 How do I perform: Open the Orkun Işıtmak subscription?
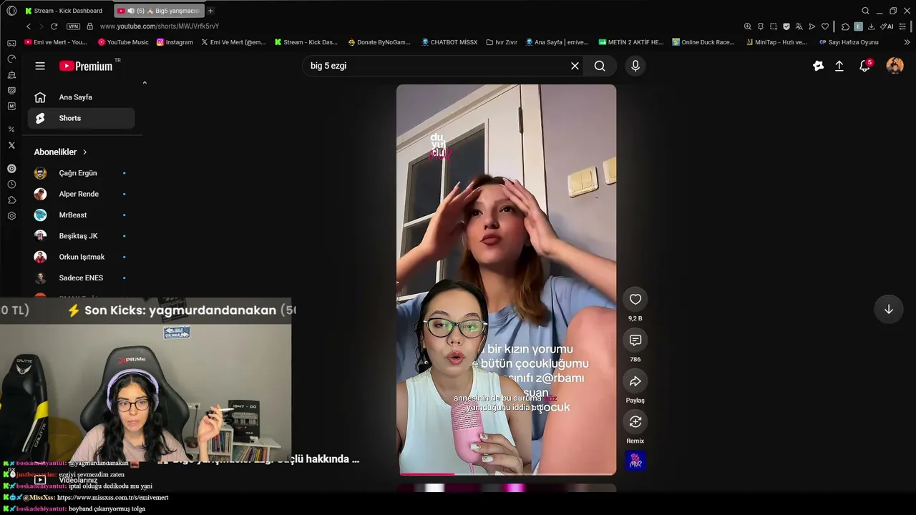tap(81, 257)
